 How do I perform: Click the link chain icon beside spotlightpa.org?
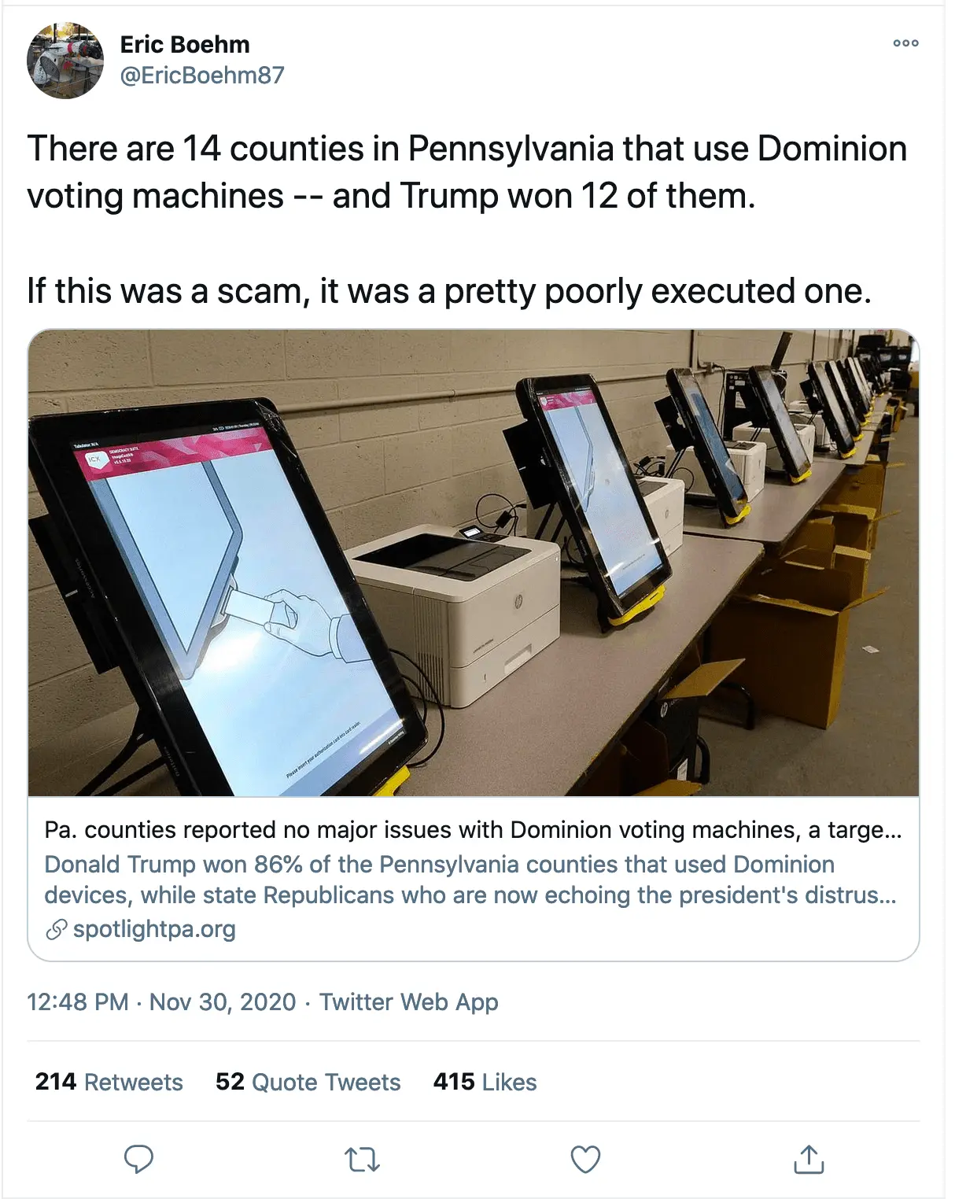[x=55, y=931]
